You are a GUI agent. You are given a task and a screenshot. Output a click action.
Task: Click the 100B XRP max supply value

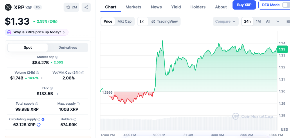[69, 109]
